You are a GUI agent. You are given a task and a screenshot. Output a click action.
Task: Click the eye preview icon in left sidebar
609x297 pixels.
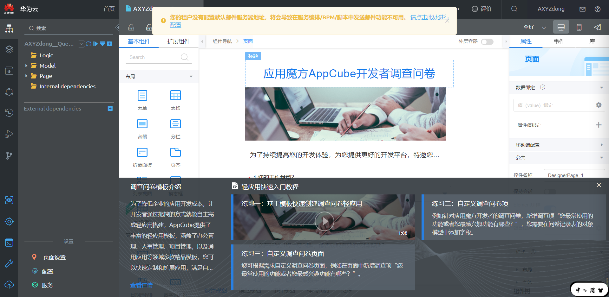tap(9, 200)
